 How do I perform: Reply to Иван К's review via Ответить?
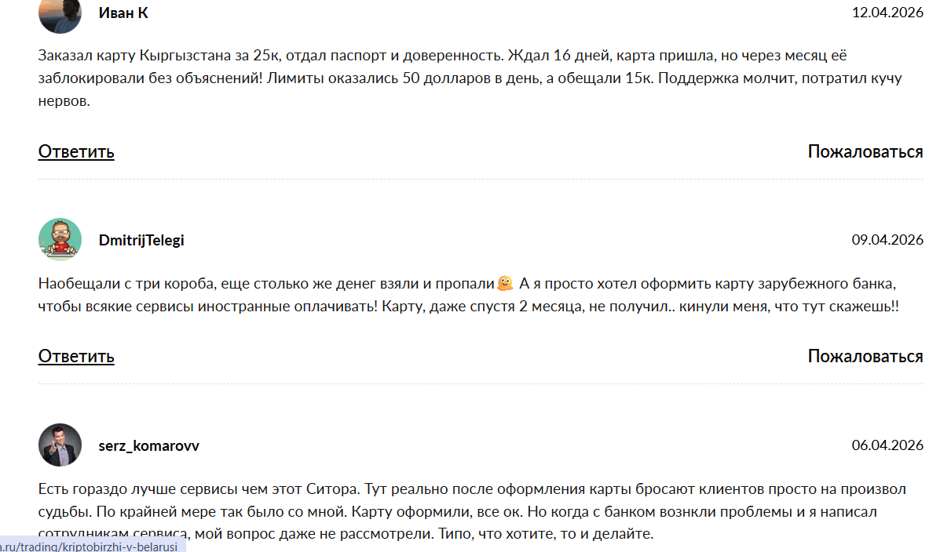[75, 151]
